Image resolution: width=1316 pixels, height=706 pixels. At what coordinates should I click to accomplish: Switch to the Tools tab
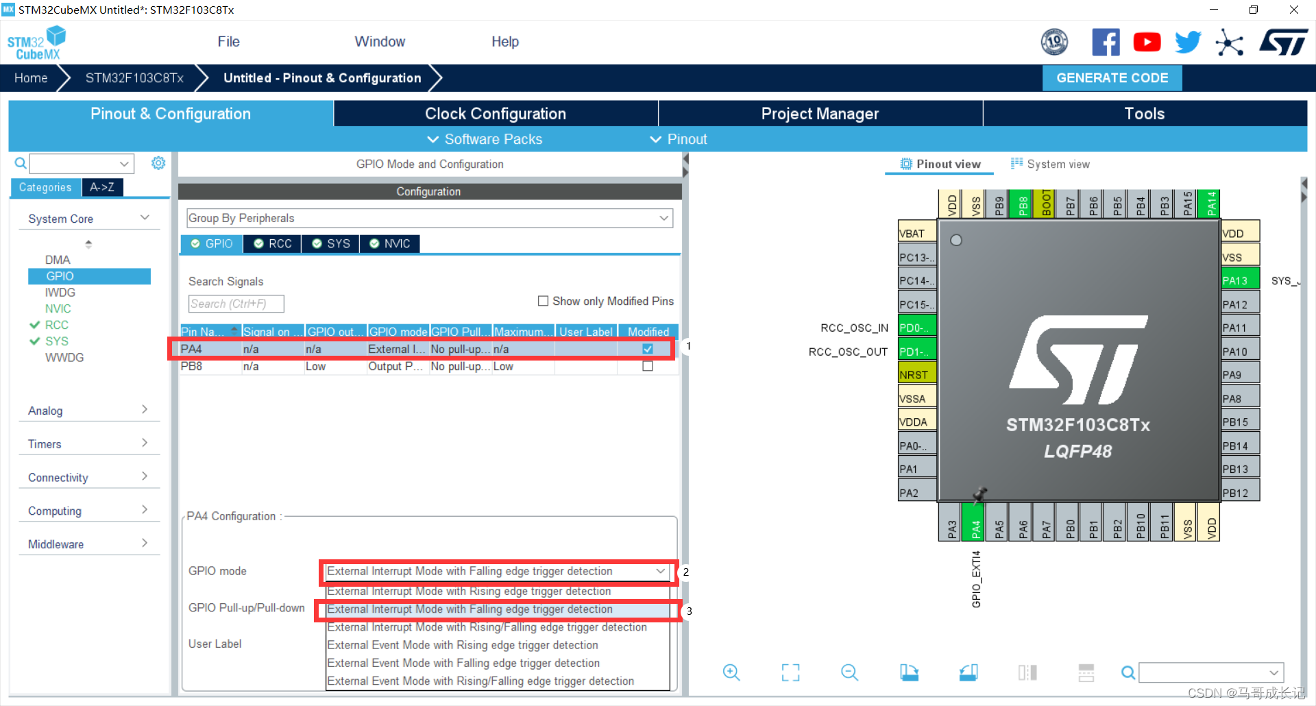[1145, 114]
